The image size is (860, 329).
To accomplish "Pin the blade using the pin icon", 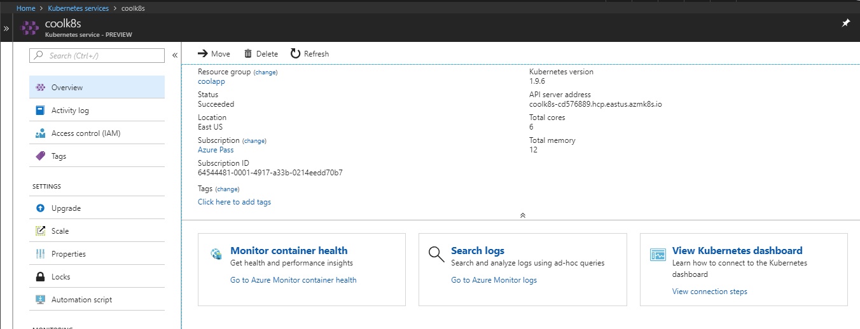I will (x=845, y=23).
